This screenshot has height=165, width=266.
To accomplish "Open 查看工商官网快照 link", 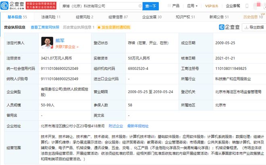I will [x=45, y=27].
